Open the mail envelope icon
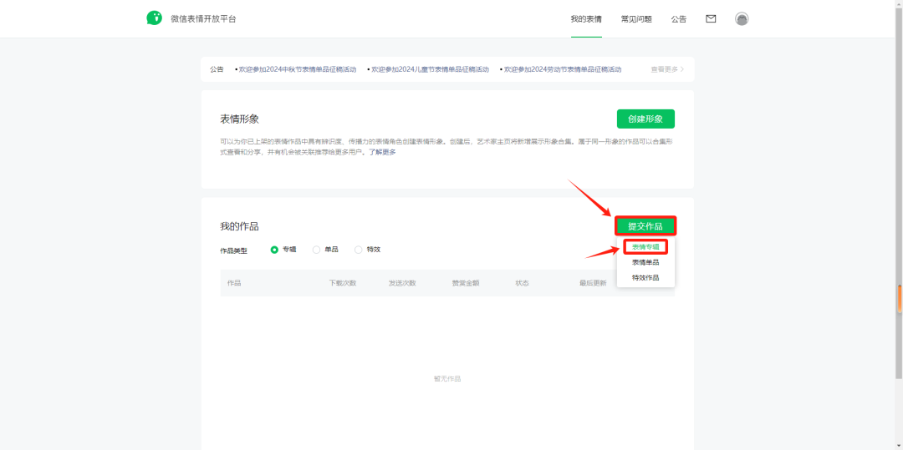The height and width of the screenshot is (450, 903). coord(711,19)
